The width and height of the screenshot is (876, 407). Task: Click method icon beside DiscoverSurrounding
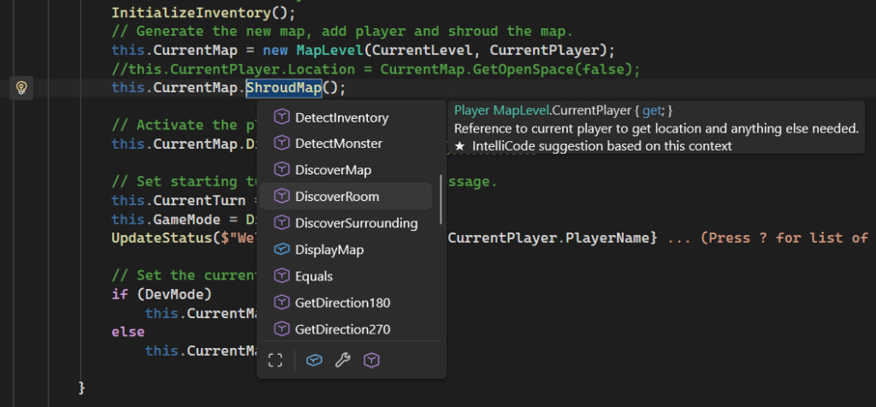[x=281, y=223]
